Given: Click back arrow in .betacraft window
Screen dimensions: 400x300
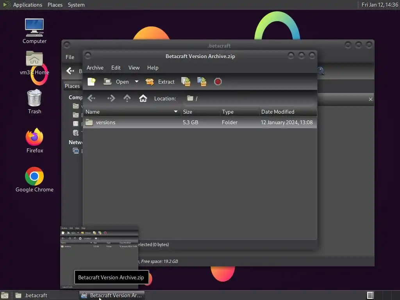Looking at the screenshot, I should [70, 71].
